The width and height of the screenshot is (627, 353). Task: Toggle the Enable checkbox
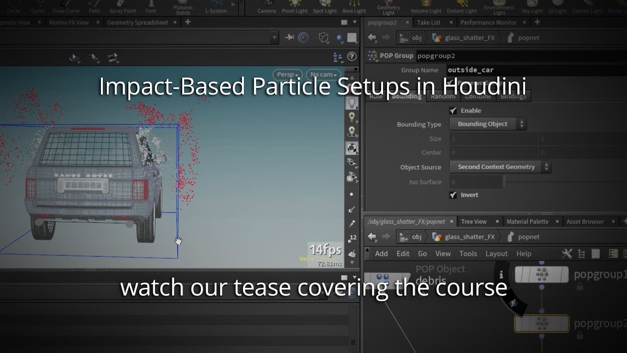coord(453,111)
